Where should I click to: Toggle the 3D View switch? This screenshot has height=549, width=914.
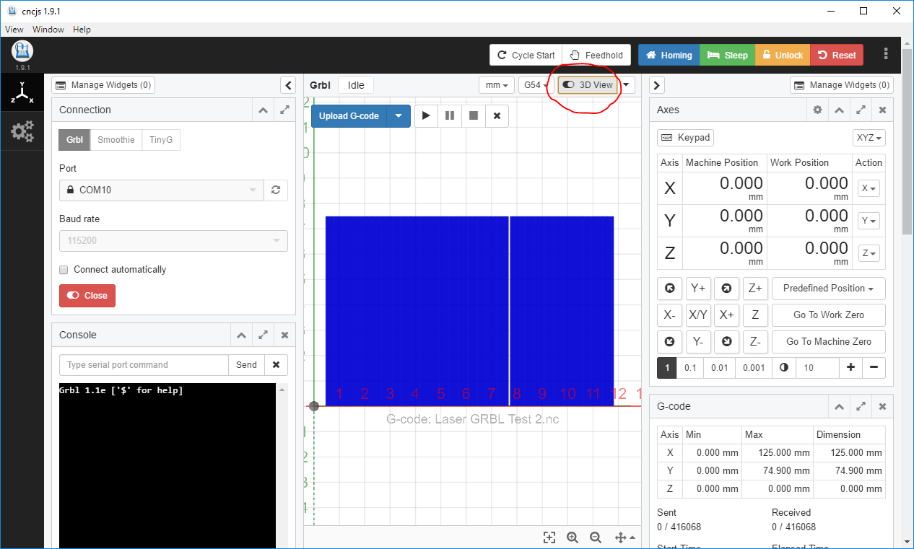click(x=588, y=85)
